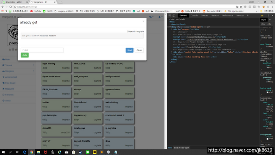Open login filtering challenge card
Viewport: 275px width, 155px height.
point(56,66)
